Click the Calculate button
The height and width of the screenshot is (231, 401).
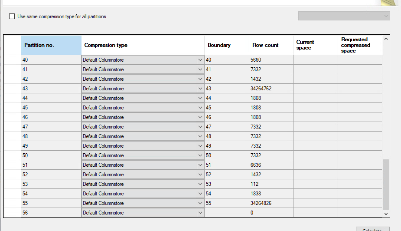[372, 229]
